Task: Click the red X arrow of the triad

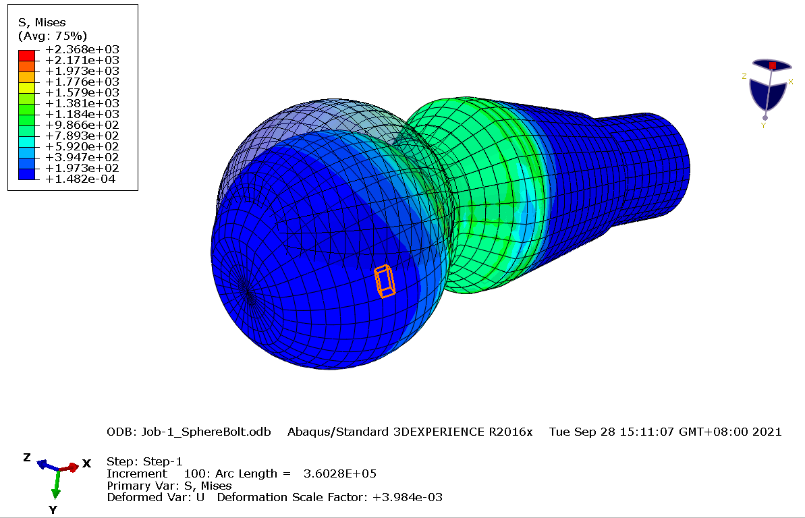Action: point(70,467)
